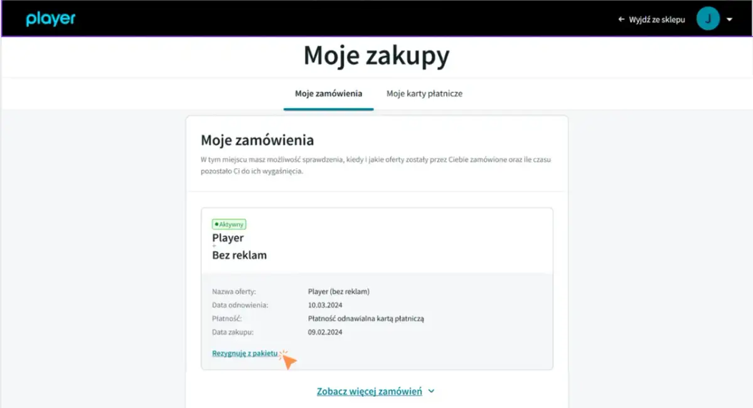
Task: Select the Moje zamówienia tab
Action: point(328,94)
